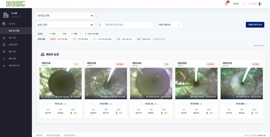Click the 대리점 관리 sidebar icon
270x137 pixels.
4,45
